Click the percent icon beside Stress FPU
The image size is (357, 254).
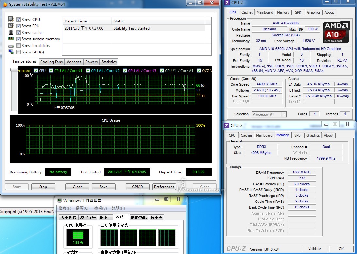[x=11, y=25]
